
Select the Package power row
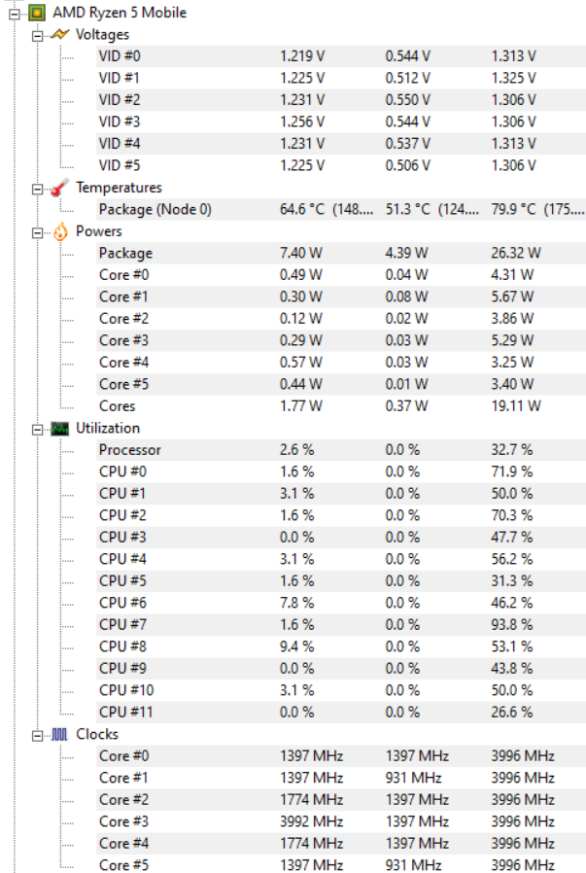click(x=125, y=253)
